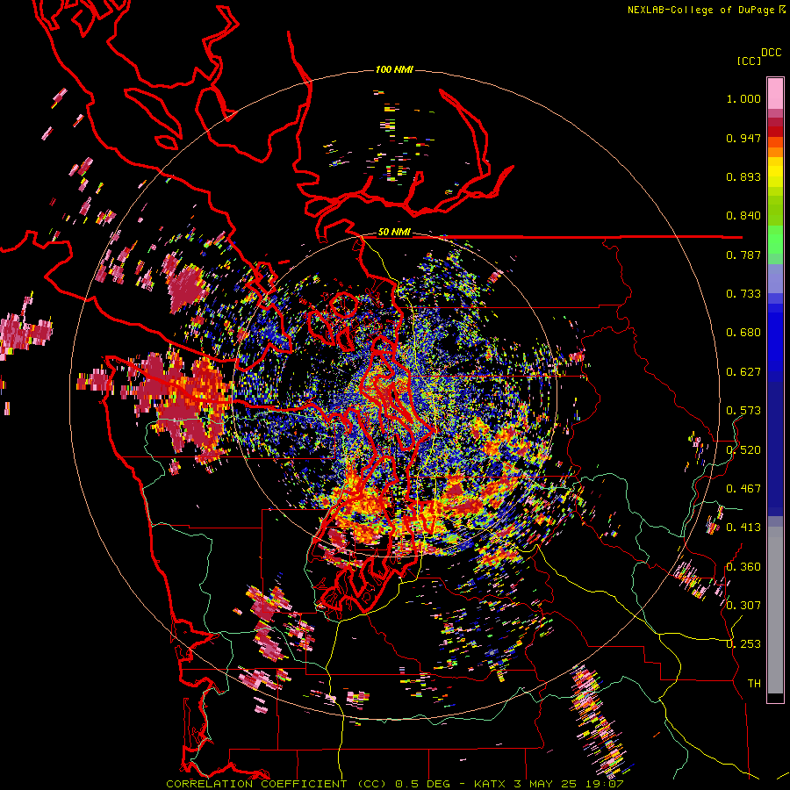Click the 0.520 scale value

(x=743, y=450)
